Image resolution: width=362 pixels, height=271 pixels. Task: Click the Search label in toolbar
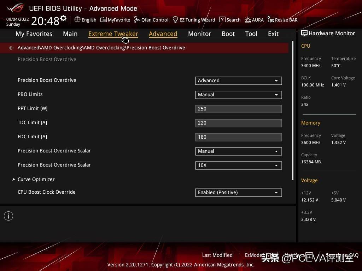click(233, 20)
